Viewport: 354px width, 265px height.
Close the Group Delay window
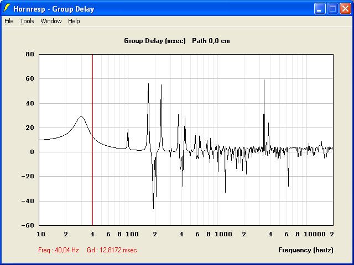coord(345,9)
